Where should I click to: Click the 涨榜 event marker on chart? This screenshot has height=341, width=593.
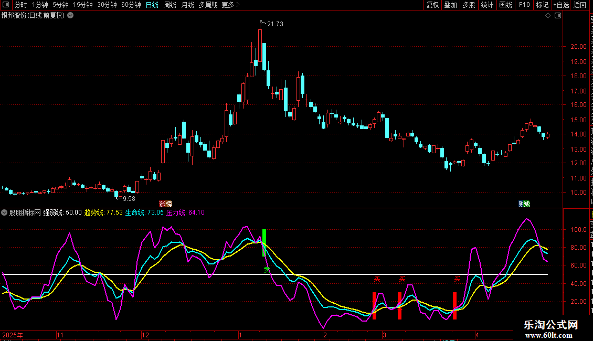165,204
